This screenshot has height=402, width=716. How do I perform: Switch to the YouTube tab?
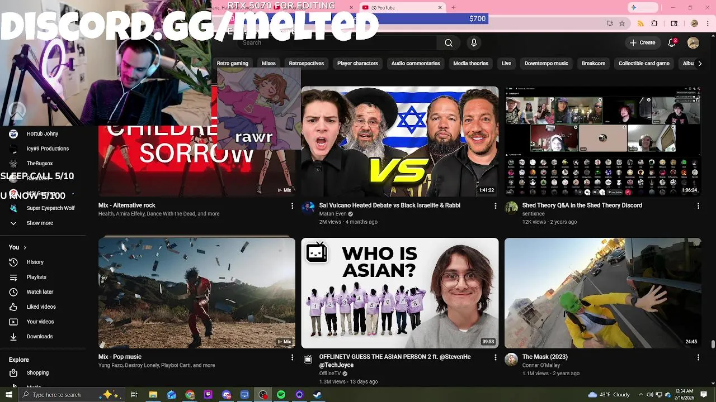(400, 7)
